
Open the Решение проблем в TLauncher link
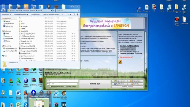131,53
